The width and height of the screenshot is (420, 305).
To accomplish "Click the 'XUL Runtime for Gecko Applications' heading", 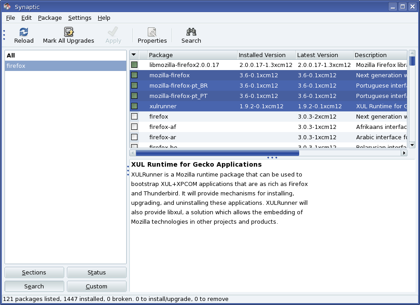I will [196, 164].
